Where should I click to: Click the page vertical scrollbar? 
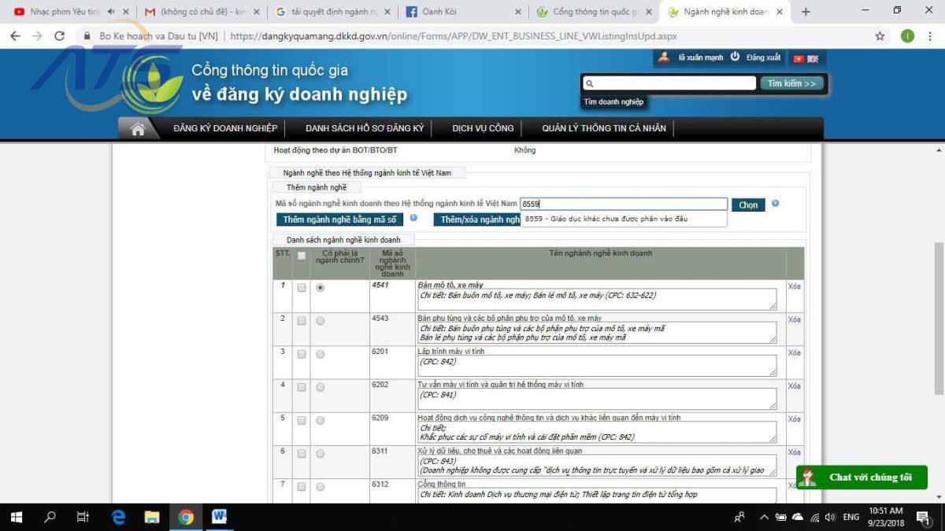[x=938, y=315]
